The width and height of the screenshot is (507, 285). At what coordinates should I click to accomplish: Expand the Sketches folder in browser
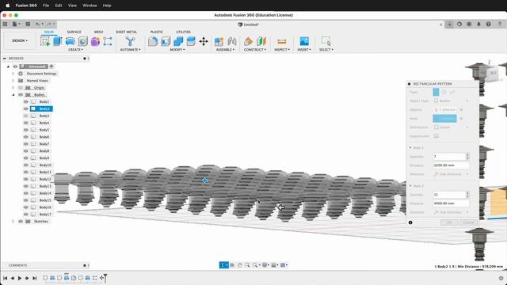13,222
